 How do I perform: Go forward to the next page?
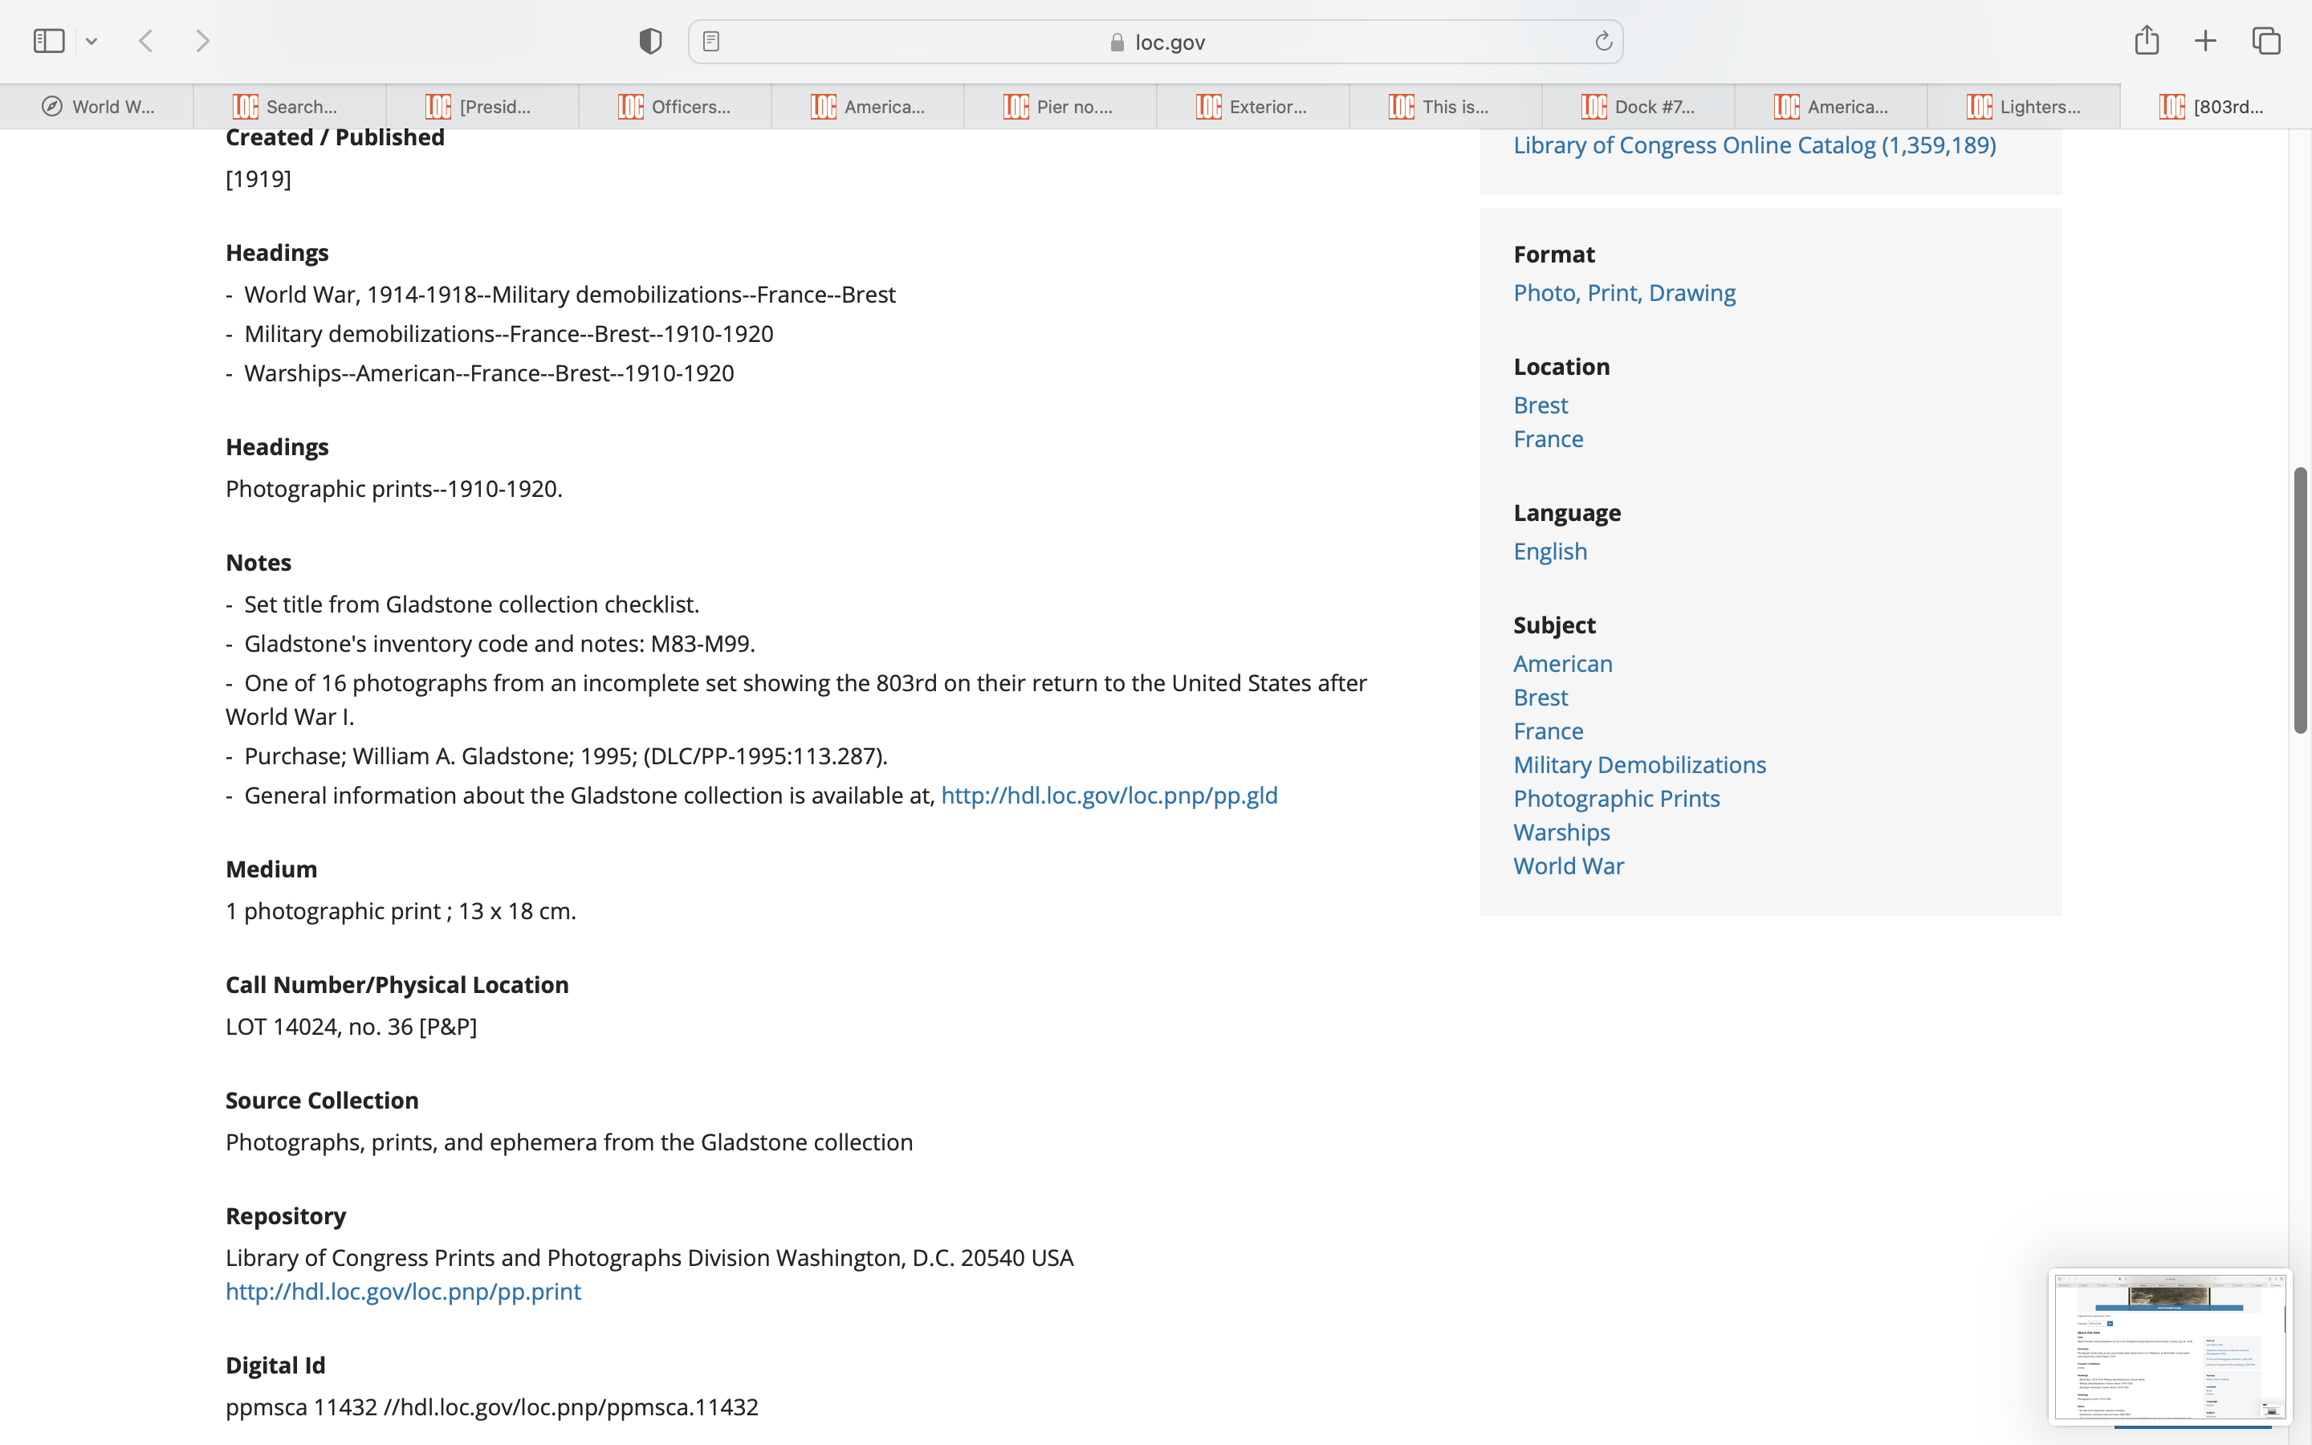coord(202,41)
